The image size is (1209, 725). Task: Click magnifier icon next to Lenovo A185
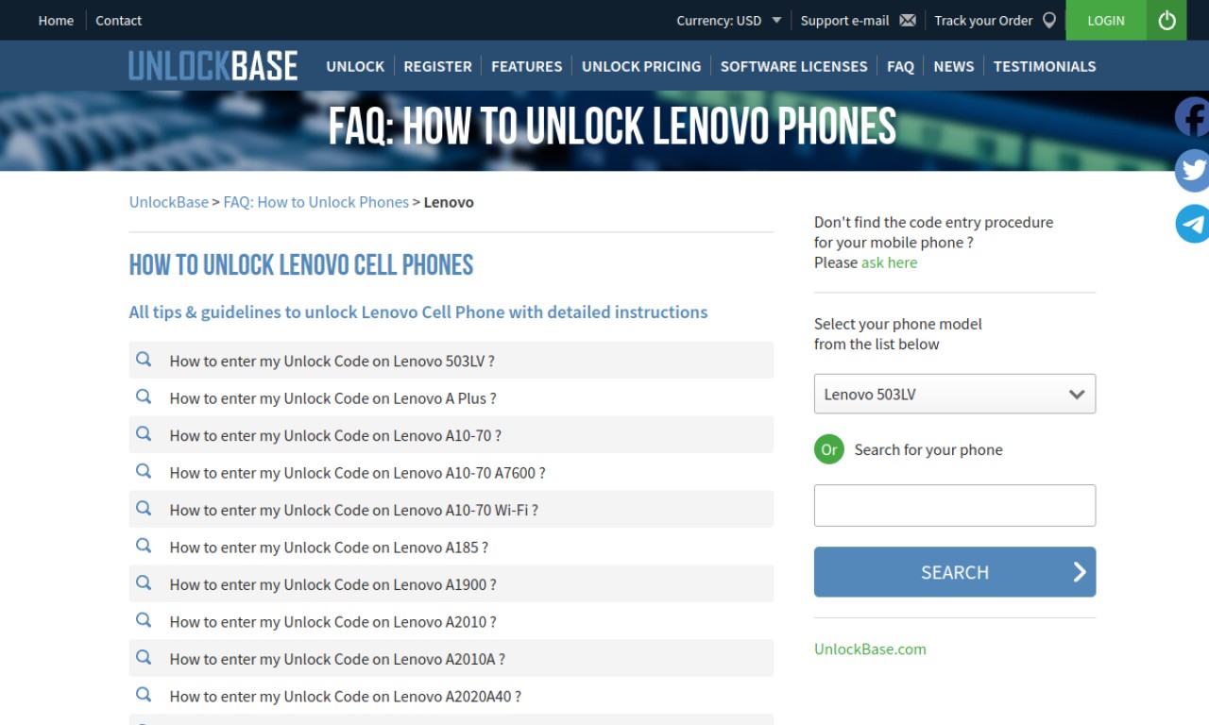click(144, 546)
